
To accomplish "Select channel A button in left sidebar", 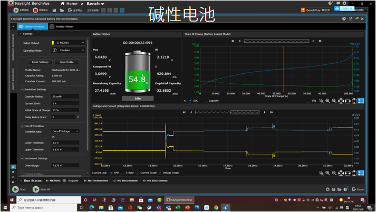I will 13,167.
